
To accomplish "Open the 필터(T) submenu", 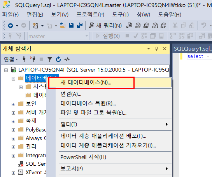I will pos(109,124).
